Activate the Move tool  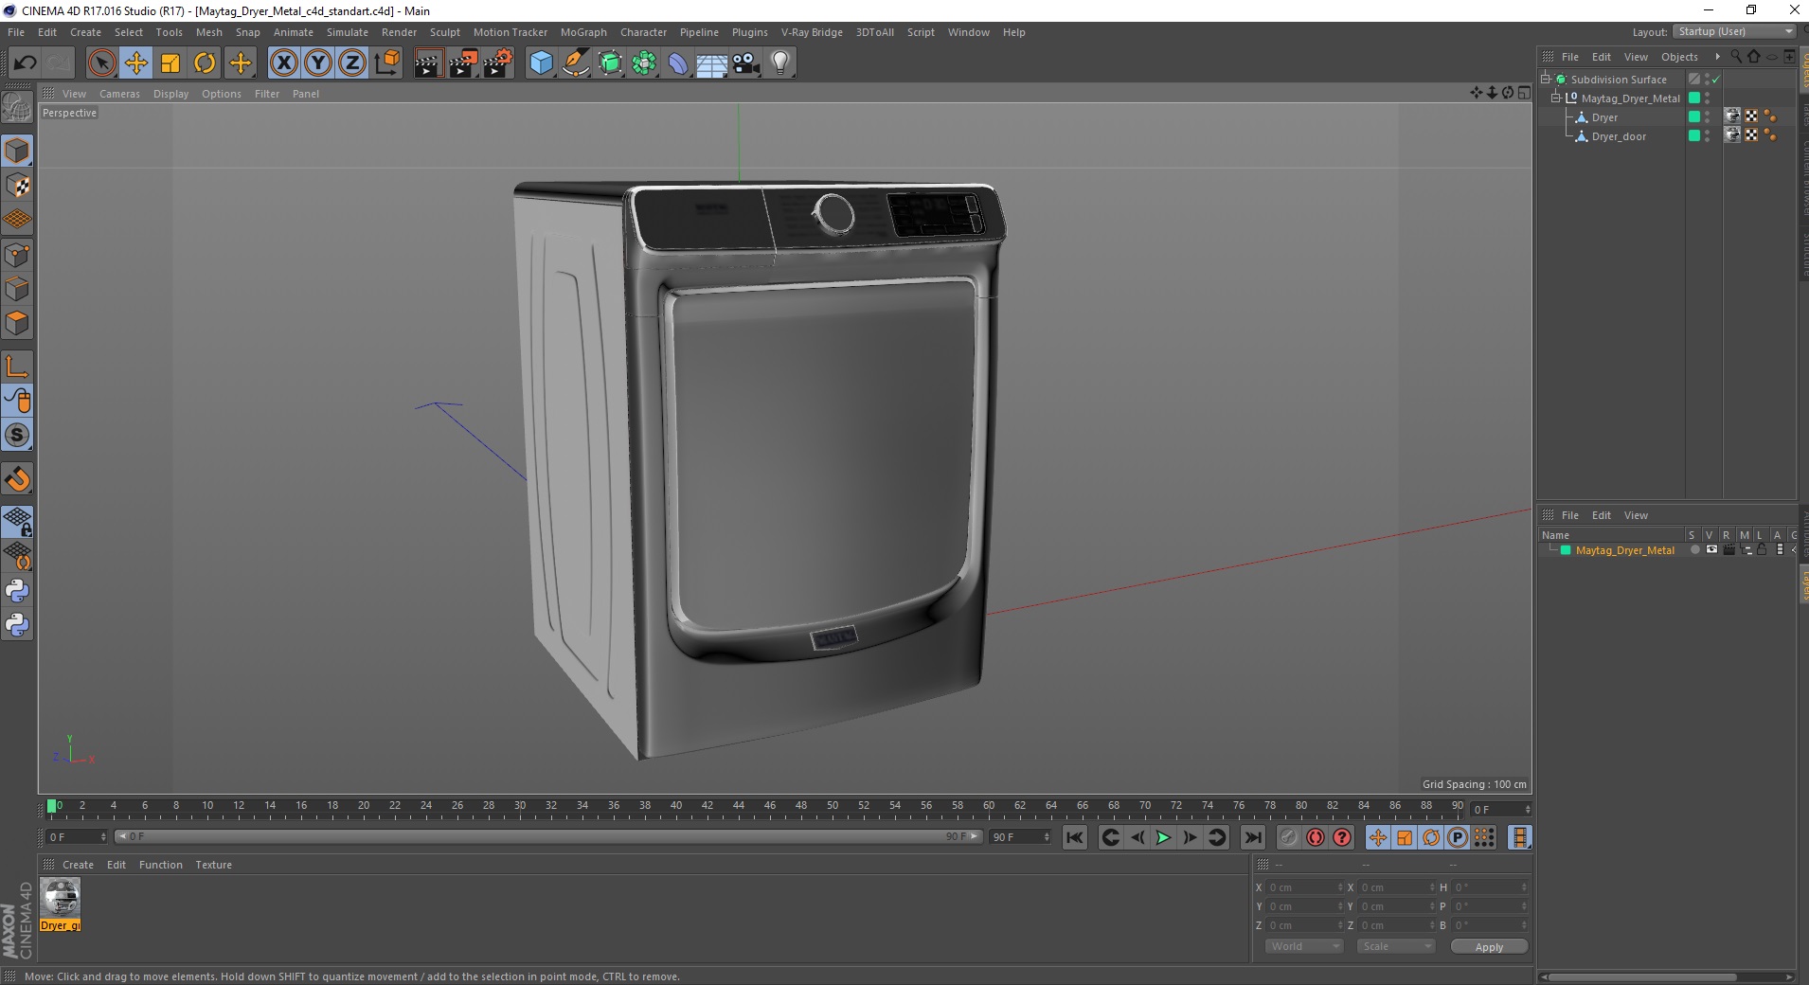135,63
